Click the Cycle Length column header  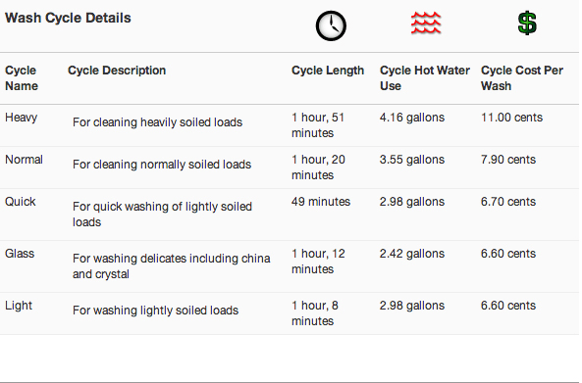click(328, 71)
